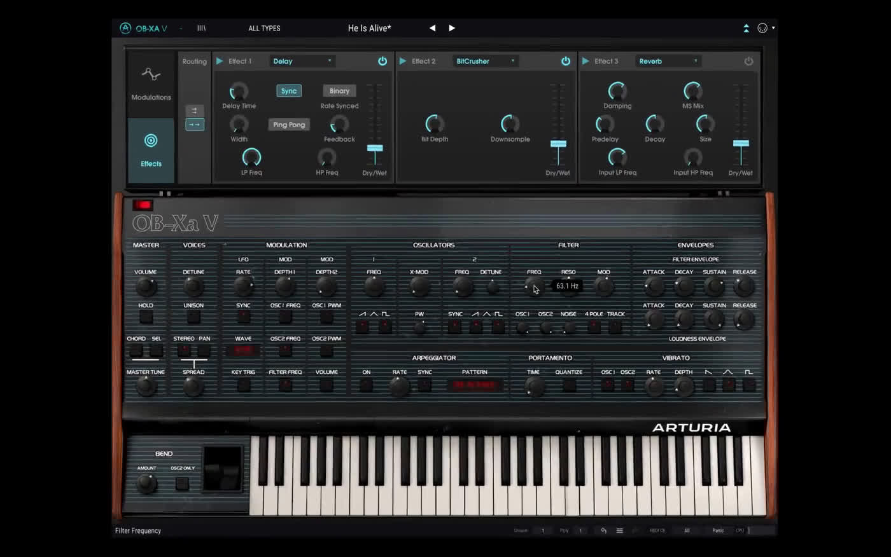The height and width of the screenshot is (557, 891).
Task: Toggle Effect 2 power button
Action: [x=566, y=61]
